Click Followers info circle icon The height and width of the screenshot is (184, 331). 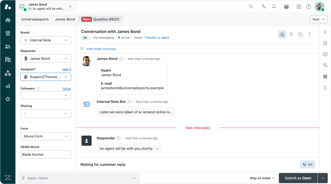click(38, 89)
